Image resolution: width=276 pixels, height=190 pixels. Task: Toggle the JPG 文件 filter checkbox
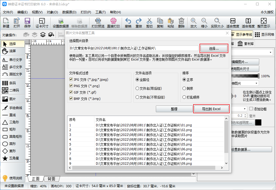(x=71, y=79)
